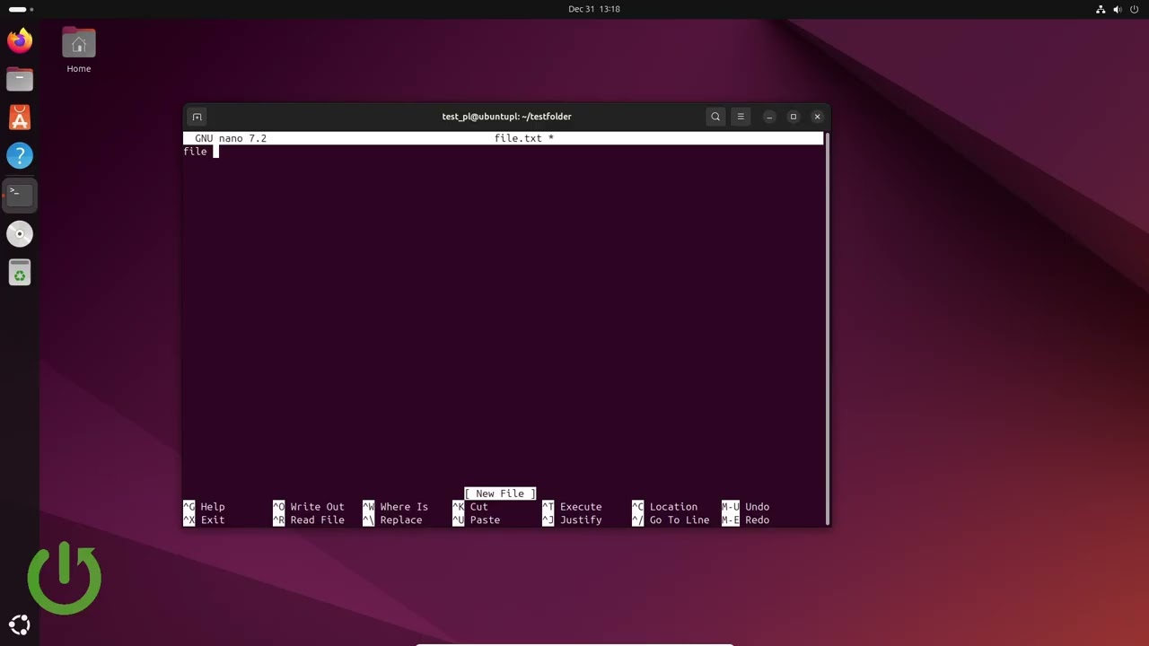This screenshot has width=1149, height=646.
Task: Open the terminal hamburger menu
Action: 741,117
